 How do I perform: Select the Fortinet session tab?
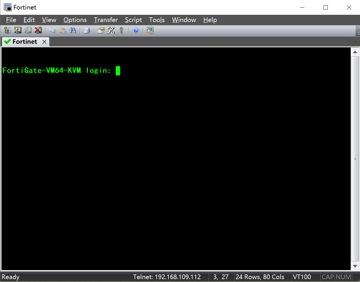25,41
